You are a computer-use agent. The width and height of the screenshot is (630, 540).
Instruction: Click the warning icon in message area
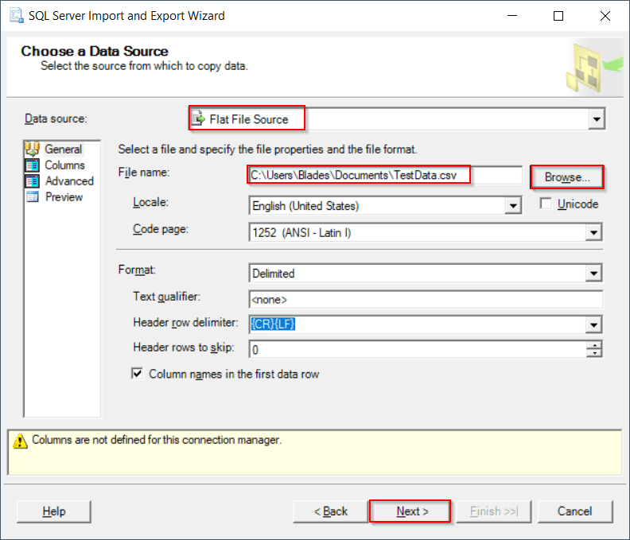(20, 441)
